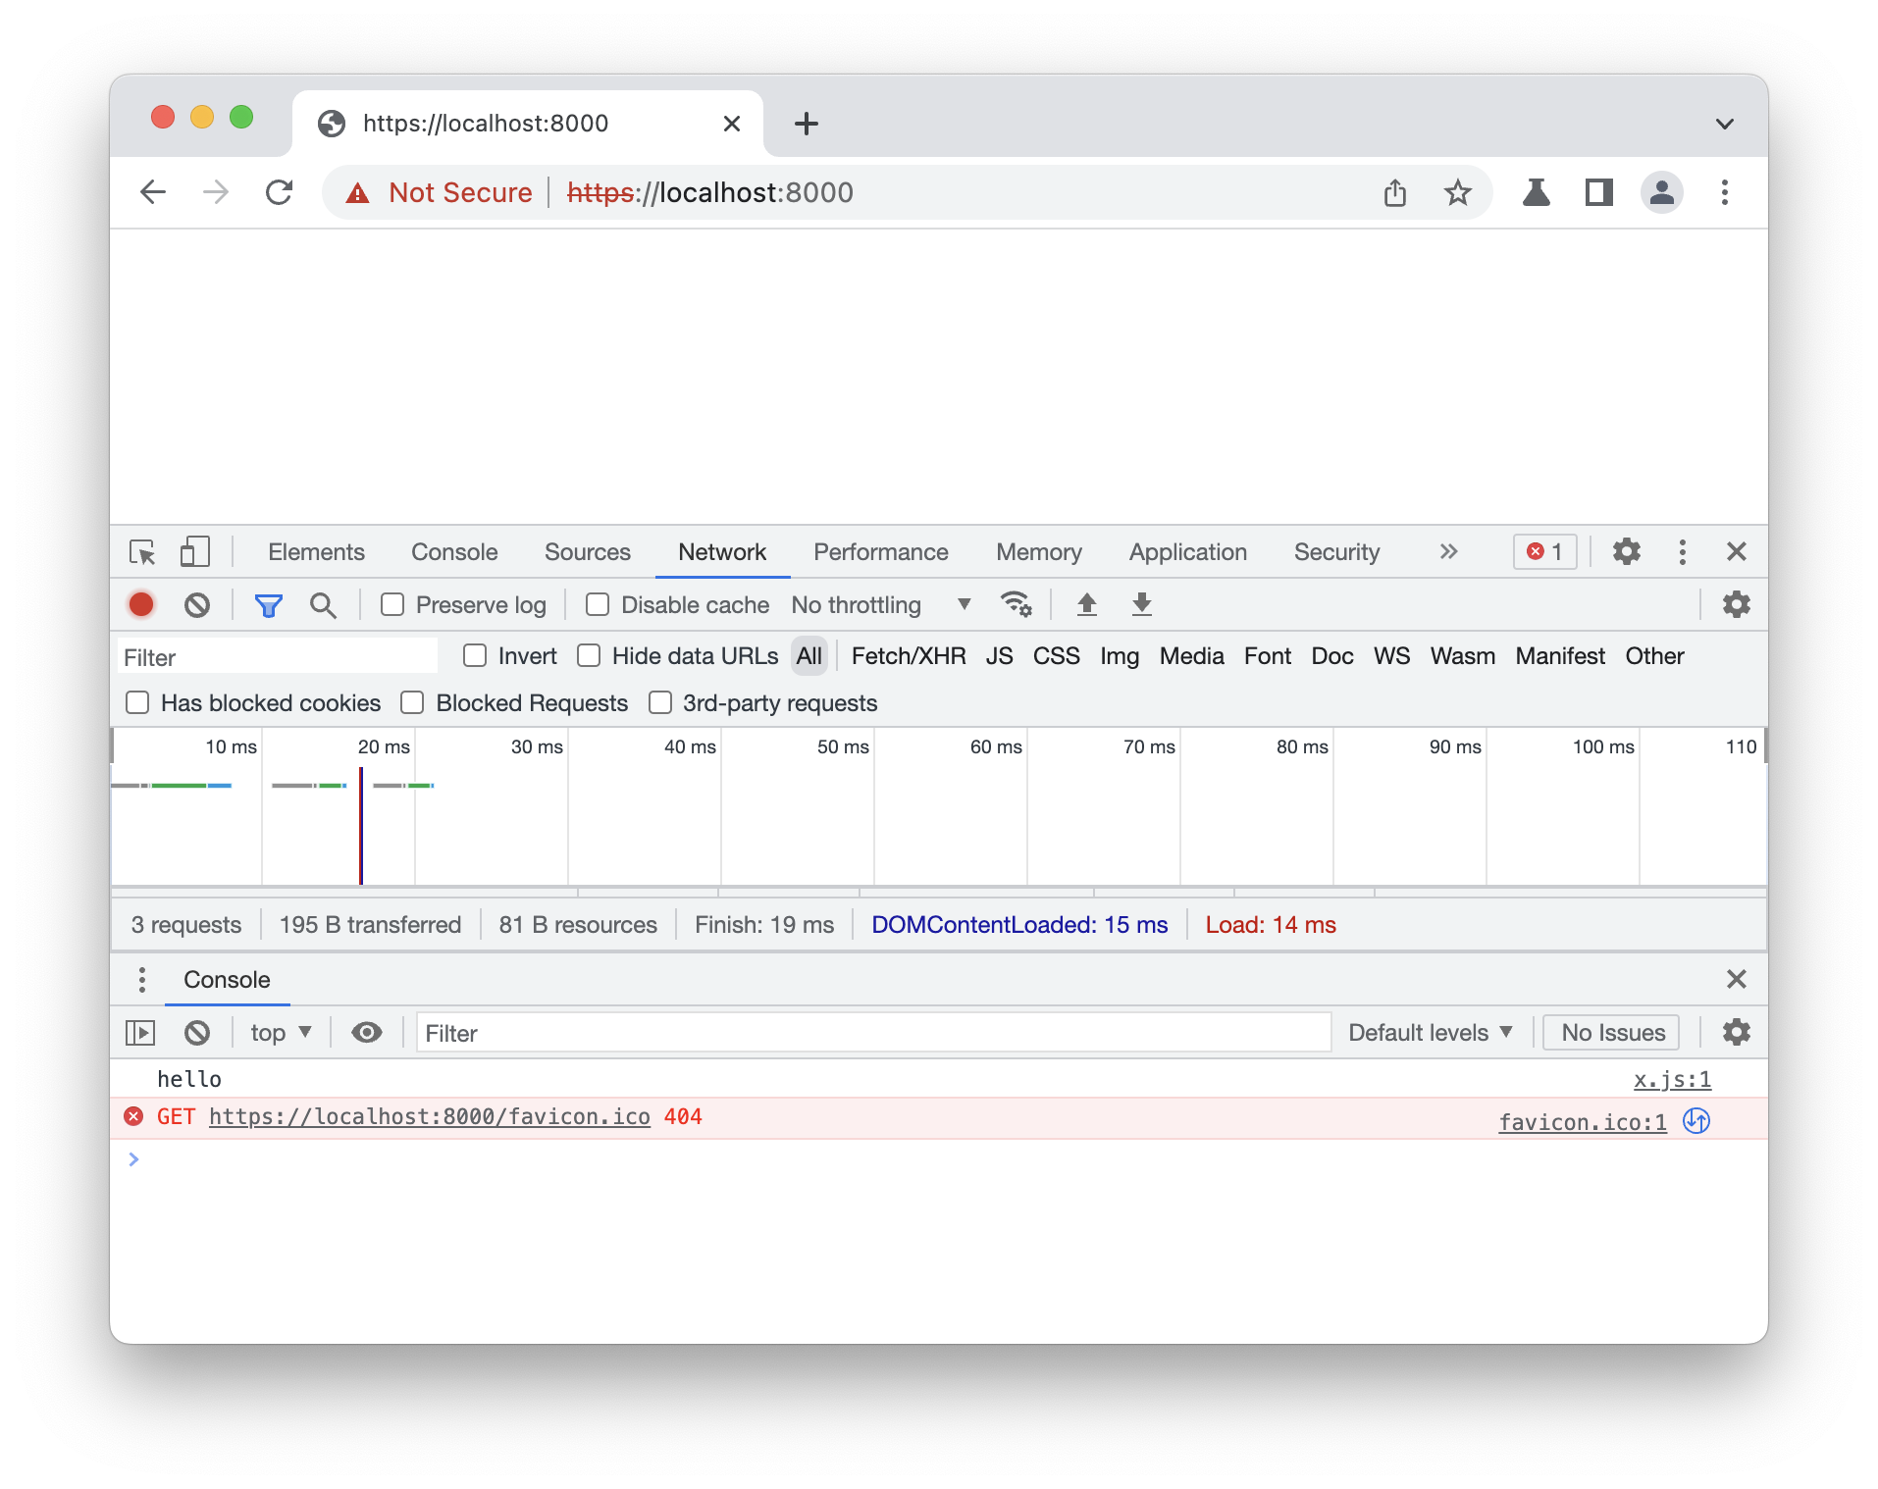The height and width of the screenshot is (1489, 1878).
Task: Switch to the Sources tab
Action: tap(587, 551)
